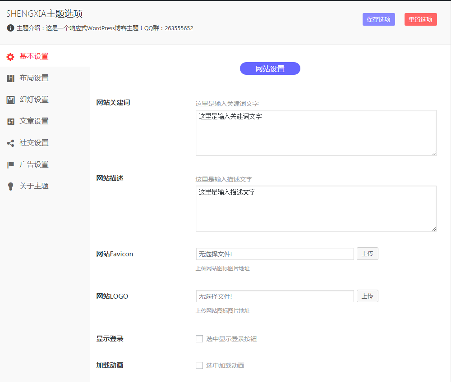
Task: Click the sliders icon beside 文章设置
Action: click(10, 122)
